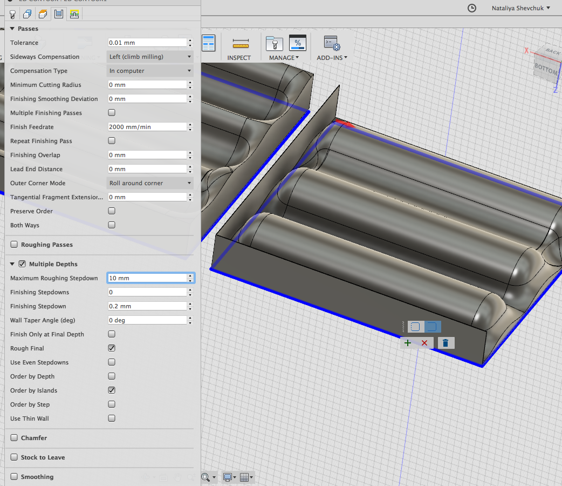Click Finishing Smoothing Deviation field
Viewport: 562px width, 486px height.
coord(147,99)
